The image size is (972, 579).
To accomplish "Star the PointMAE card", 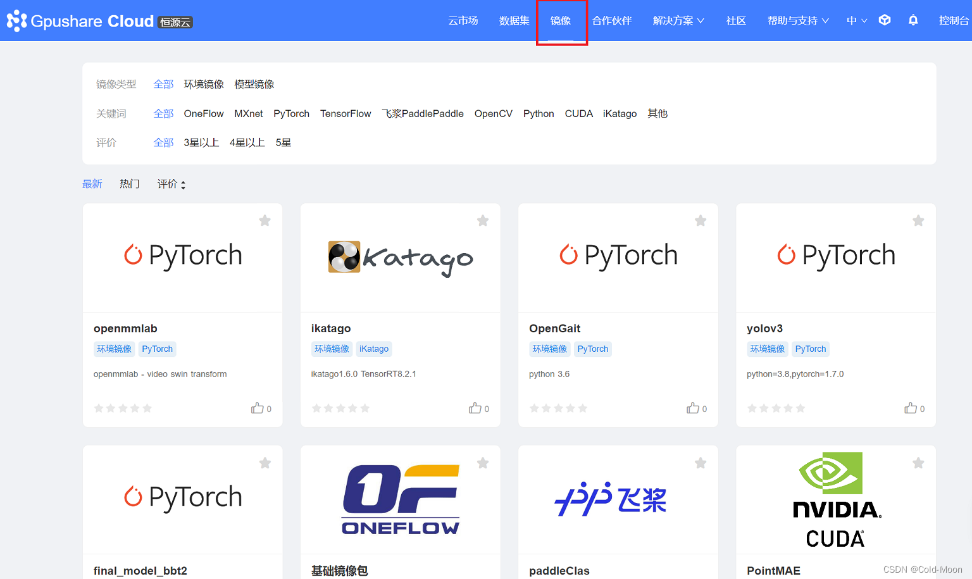I will pyautogui.click(x=918, y=463).
